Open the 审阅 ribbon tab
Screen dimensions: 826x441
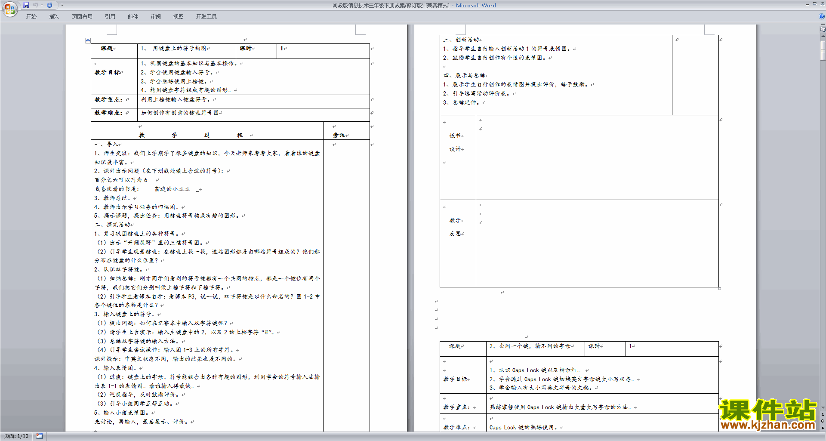point(156,17)
